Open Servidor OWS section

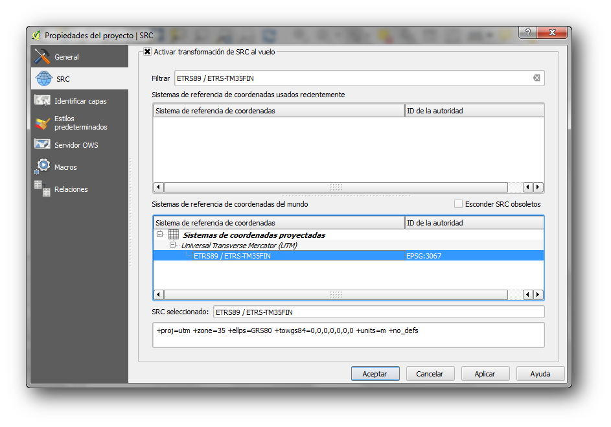point(80,144)
